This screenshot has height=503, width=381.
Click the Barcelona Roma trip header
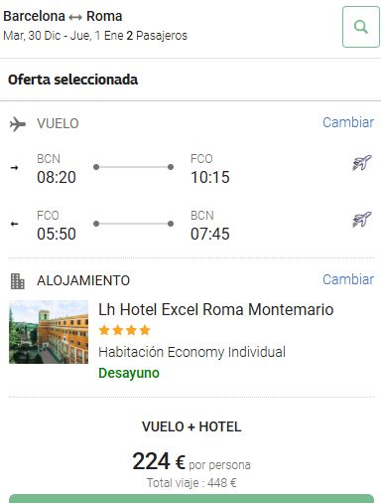click(x=63, y=16)
